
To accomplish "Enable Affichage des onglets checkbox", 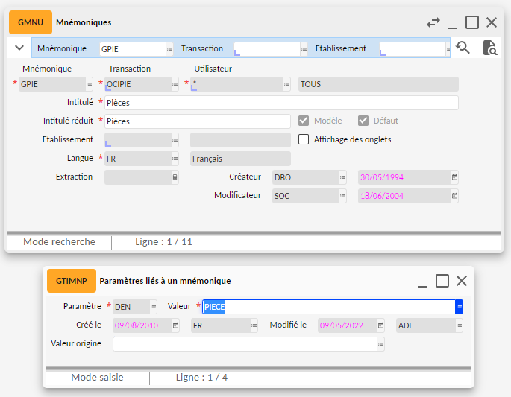I will (x=304, y=139).
